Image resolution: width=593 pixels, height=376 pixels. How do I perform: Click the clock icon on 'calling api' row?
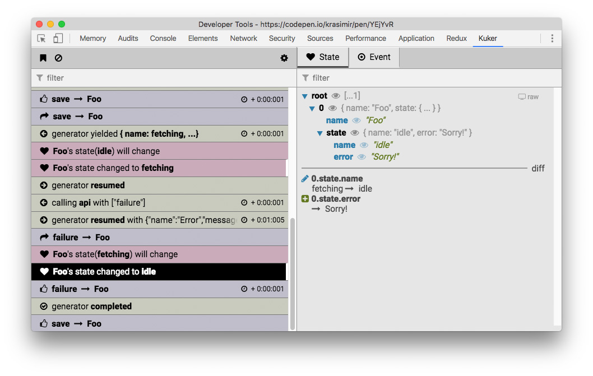click(244, 203)
